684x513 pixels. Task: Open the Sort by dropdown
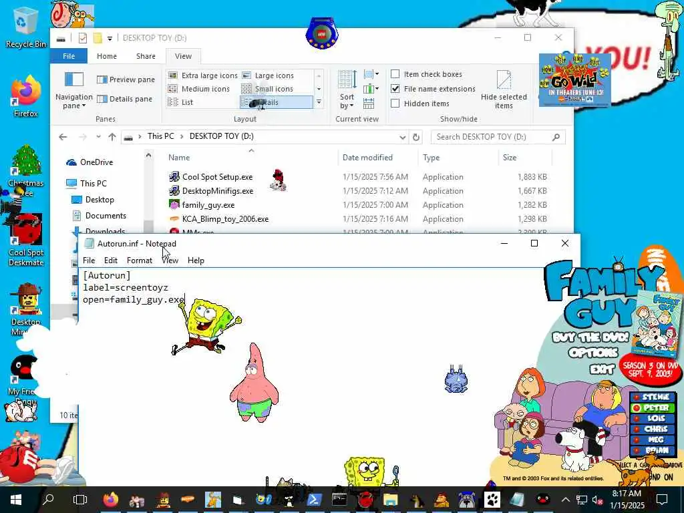(347, 102)
